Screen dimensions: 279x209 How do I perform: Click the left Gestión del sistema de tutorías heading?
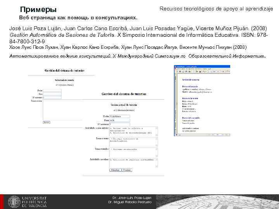click(64, 70)
